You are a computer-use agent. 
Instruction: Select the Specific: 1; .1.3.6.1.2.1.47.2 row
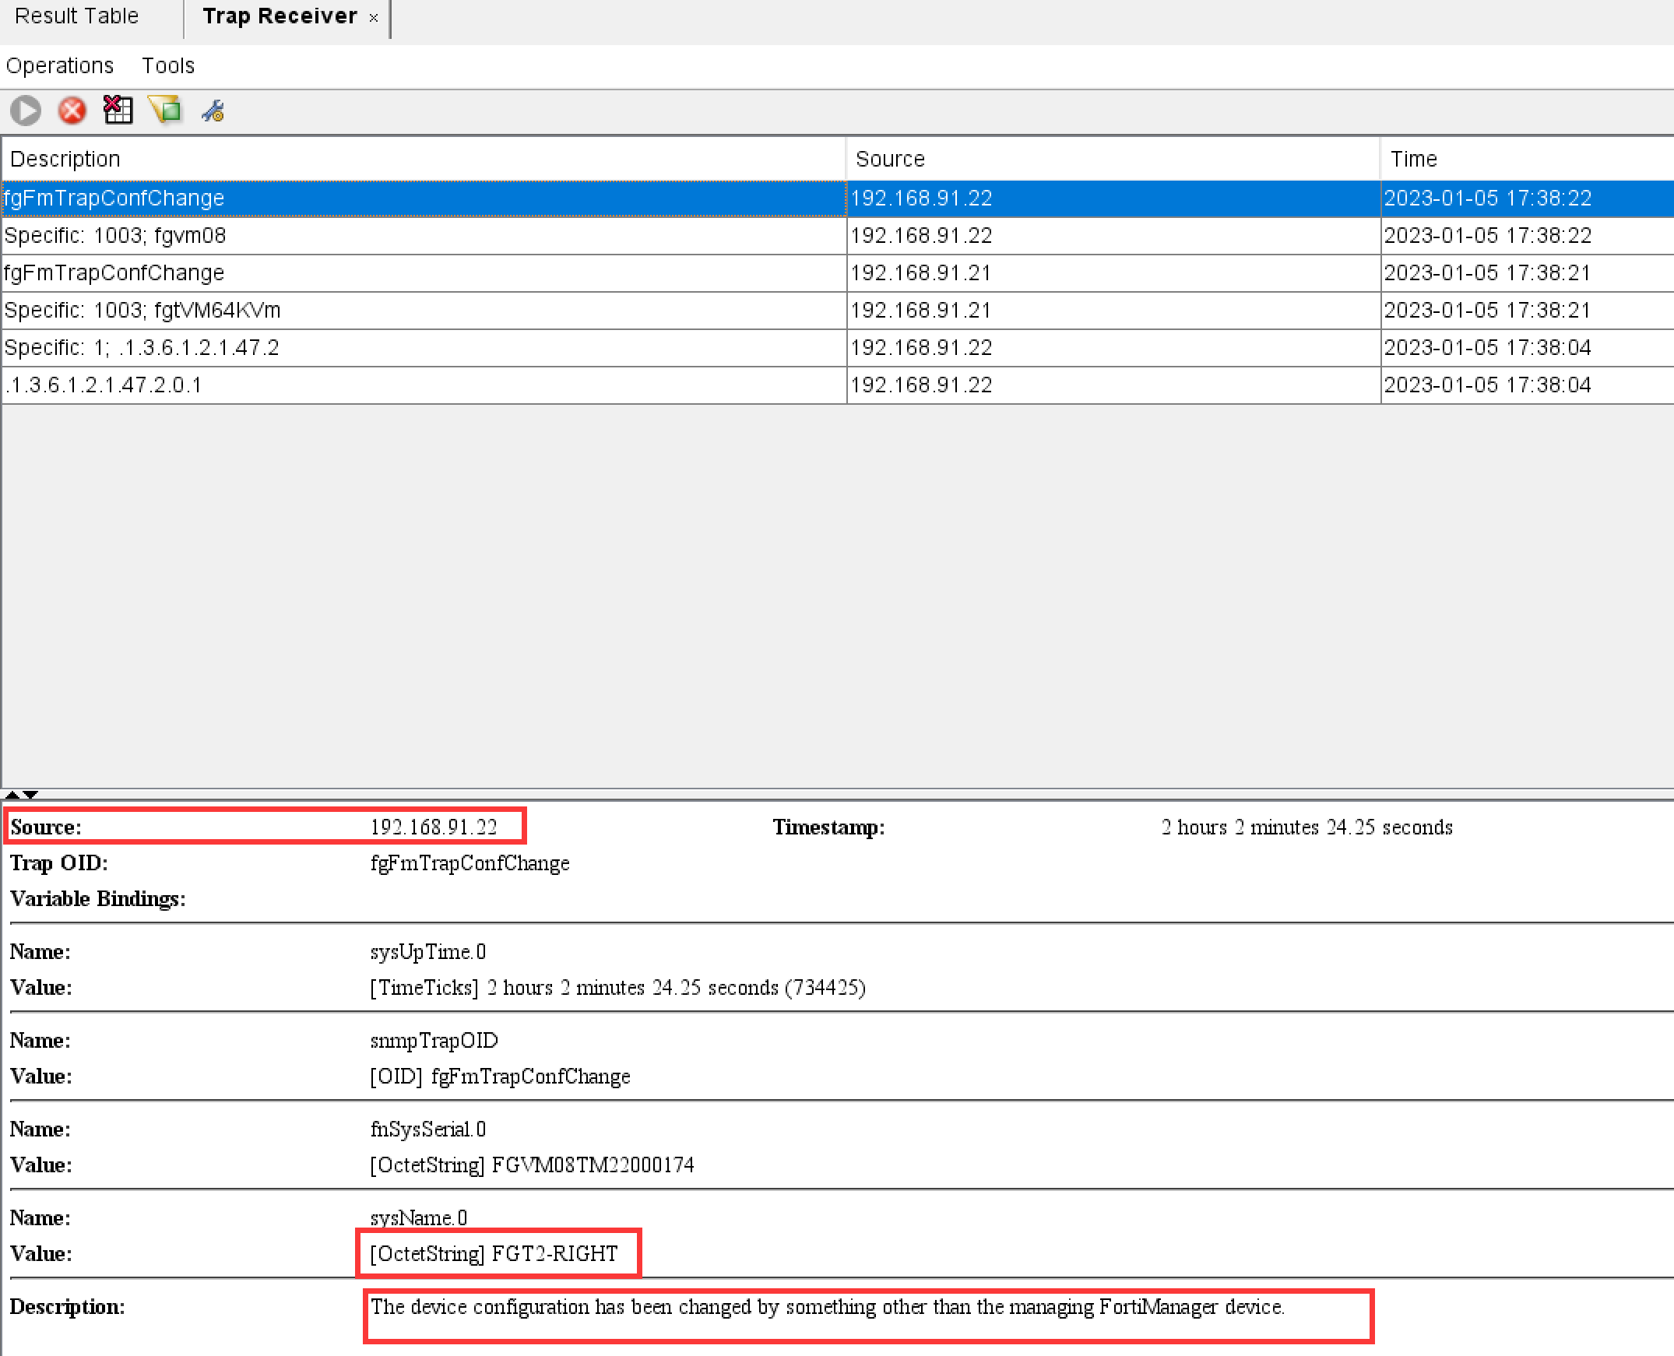pos(142,348)
